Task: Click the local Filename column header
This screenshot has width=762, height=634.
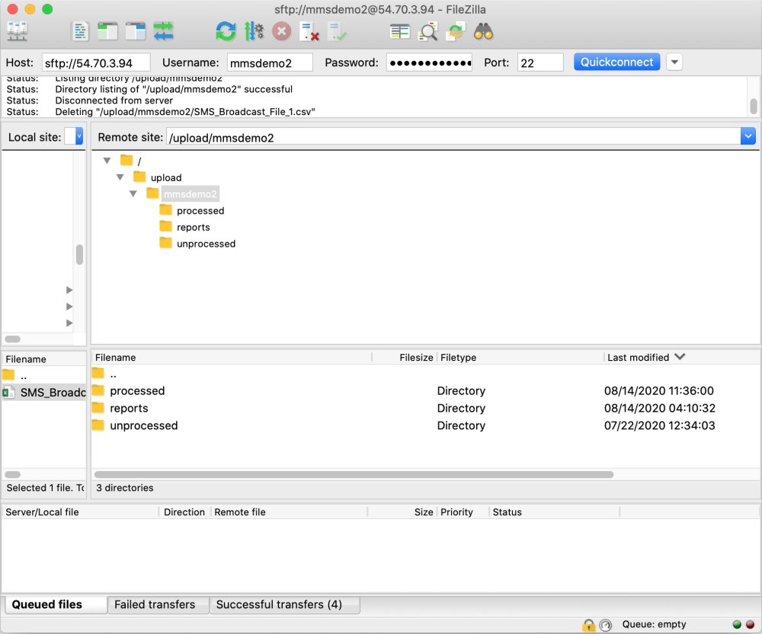Action: [44, 358]
